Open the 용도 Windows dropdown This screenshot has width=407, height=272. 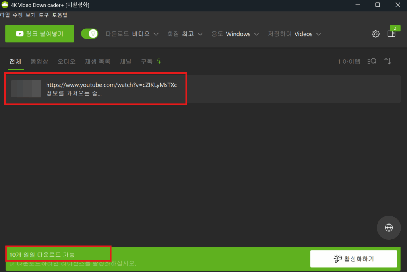click(235, 34)
